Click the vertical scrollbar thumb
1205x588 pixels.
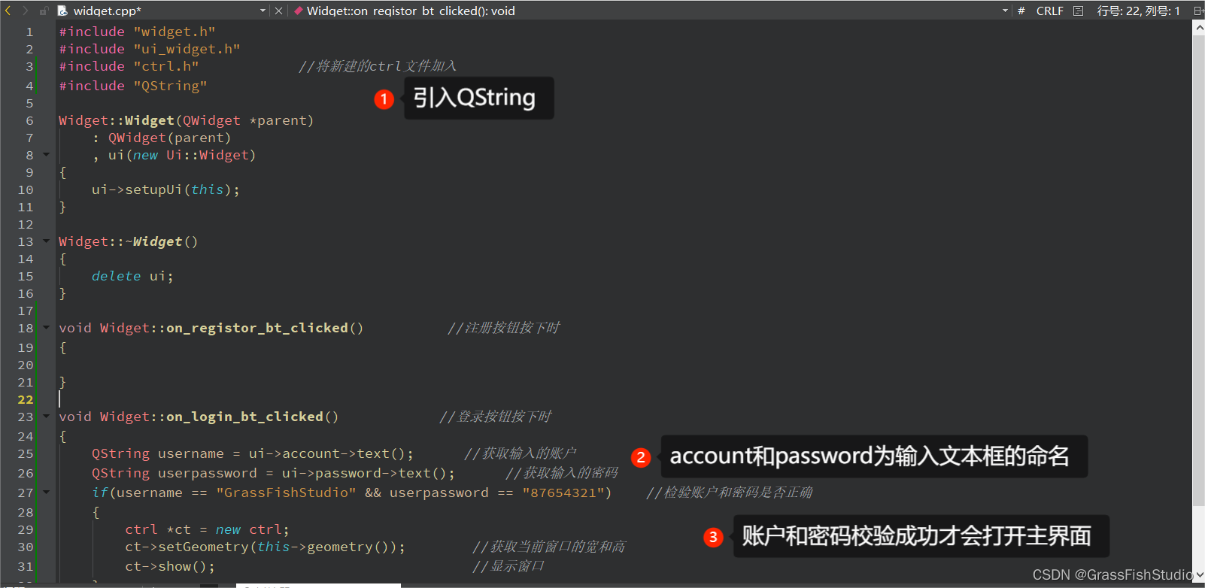point(1199,271)
